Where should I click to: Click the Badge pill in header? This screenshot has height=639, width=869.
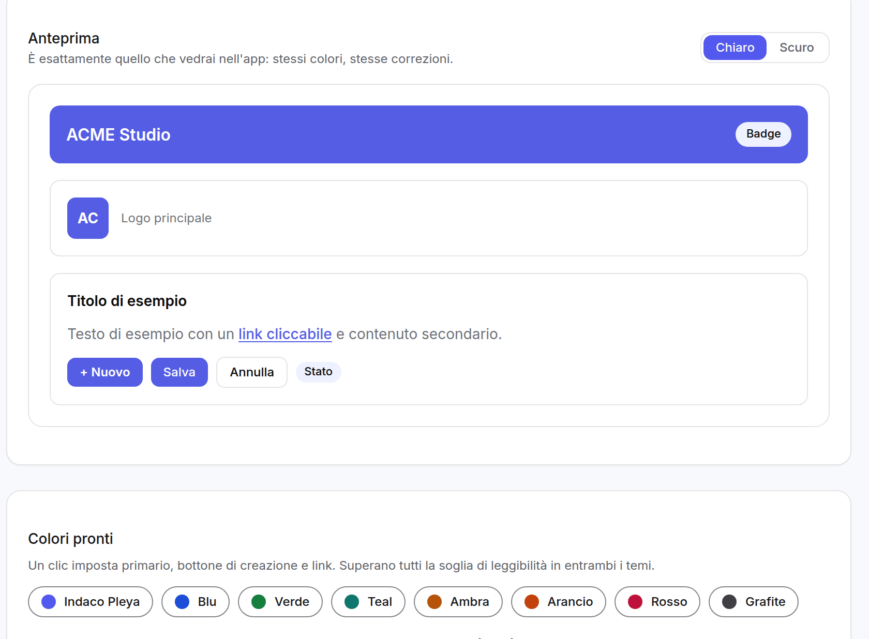[763, 134]
